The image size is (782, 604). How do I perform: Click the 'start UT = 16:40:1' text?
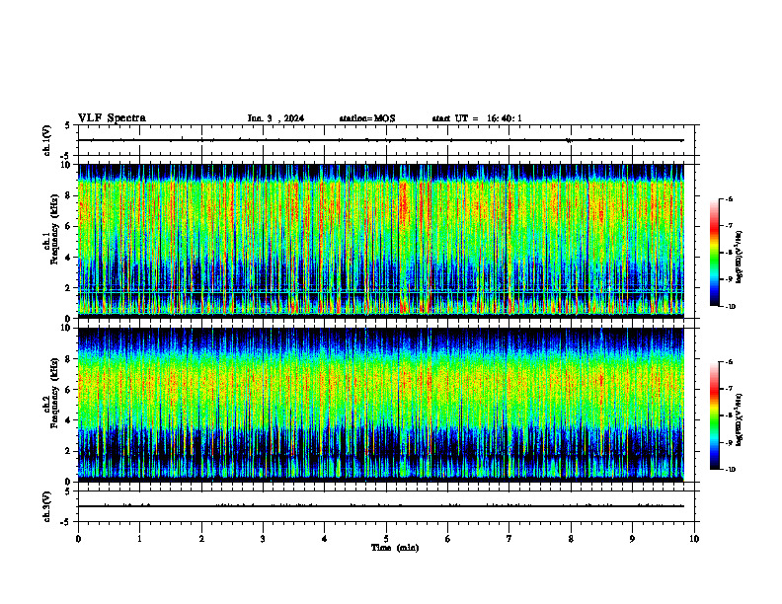pos(477,118)
